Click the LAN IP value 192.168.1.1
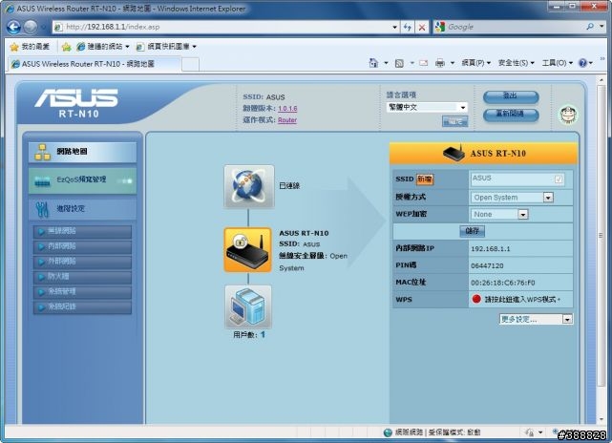 pos(490,249)
